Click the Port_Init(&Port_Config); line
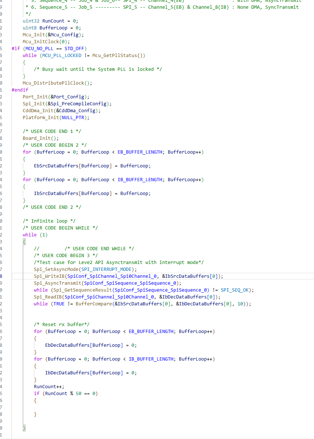Image resolution: width=314 pixels, height=439 pixels. point(56,97)
